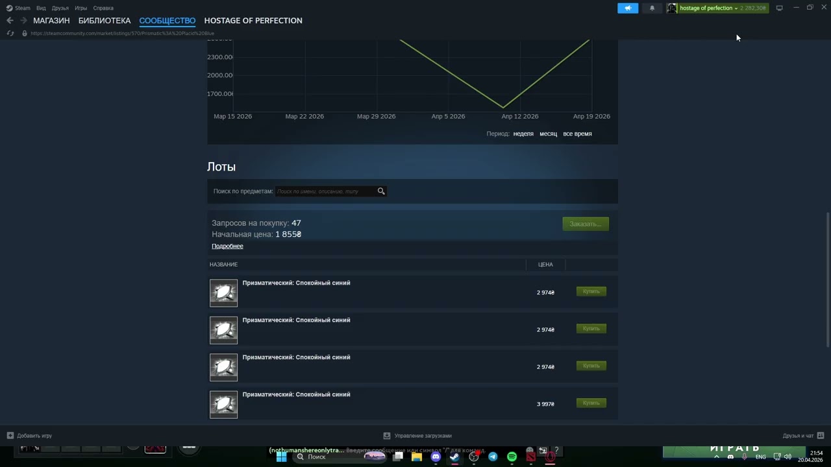The width and height of the screenshot is (831, 467).
Task: Go to the МАГАЗИН tab
Action: tap(51, 21)
